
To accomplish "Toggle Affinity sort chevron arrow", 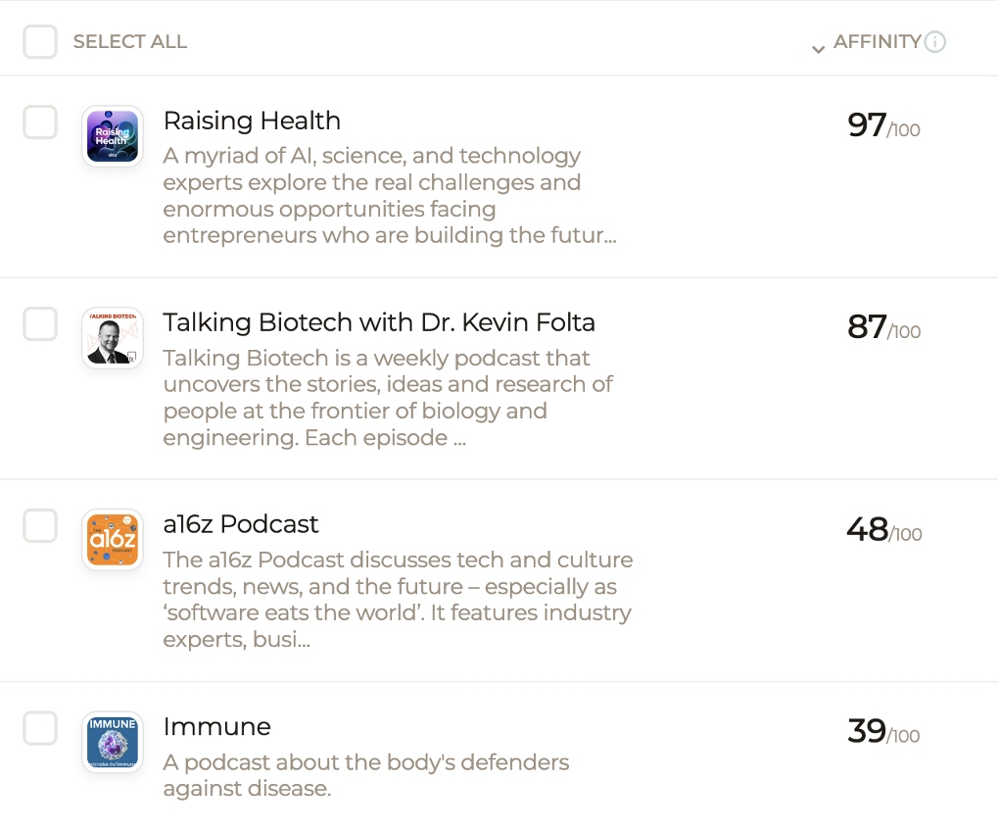I will coord(818,49).
